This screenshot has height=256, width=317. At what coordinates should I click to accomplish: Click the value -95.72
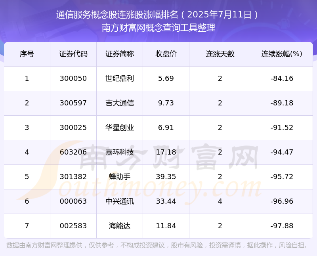click(282, 177)
